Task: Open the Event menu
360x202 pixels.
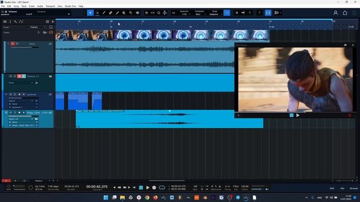Action: tap(31, 6)
